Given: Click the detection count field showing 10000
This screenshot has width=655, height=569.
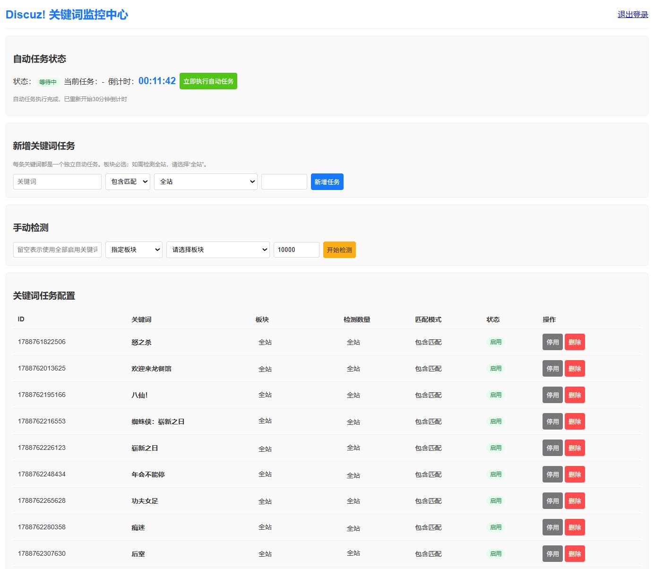Looking at the screenshot, I should pos(296,250).
